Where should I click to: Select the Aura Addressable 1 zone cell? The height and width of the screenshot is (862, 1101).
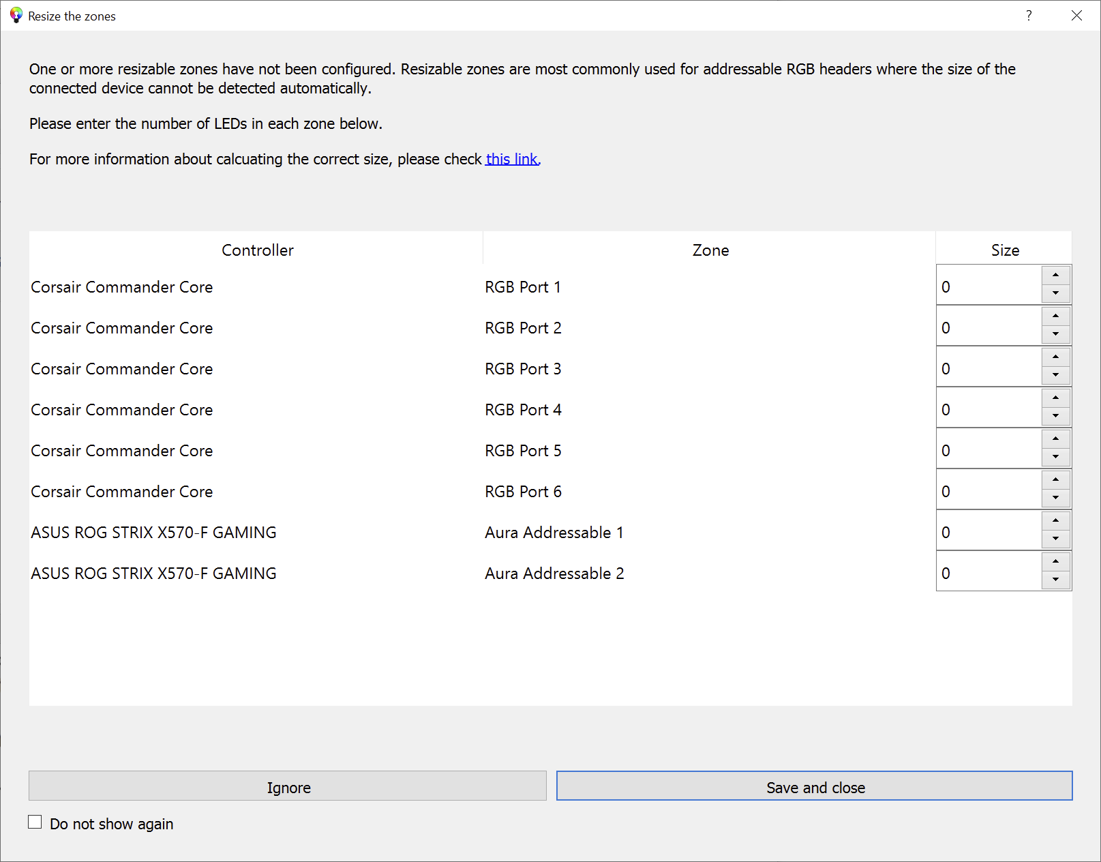710,531
